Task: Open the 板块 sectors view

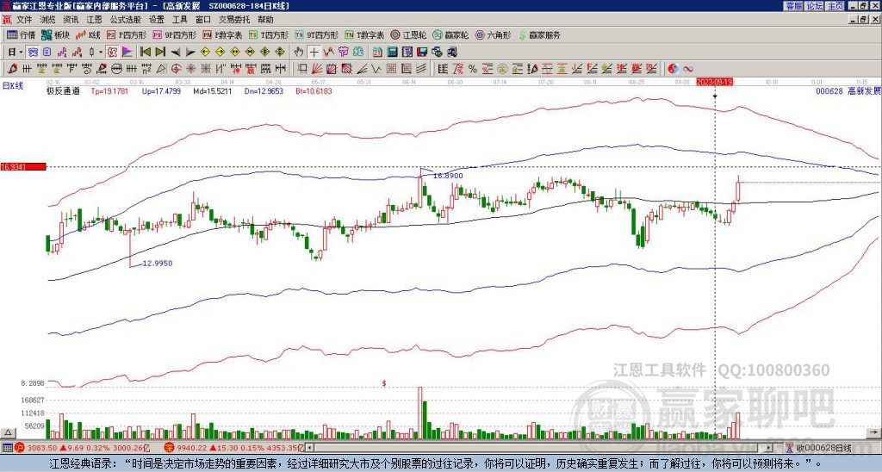Action: coord(56,34)
